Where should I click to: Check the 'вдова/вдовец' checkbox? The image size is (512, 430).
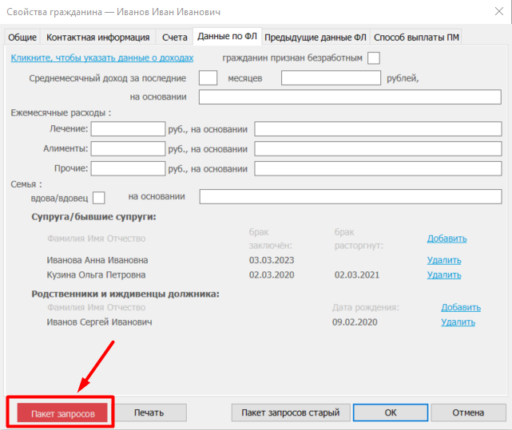click(99, 197)
